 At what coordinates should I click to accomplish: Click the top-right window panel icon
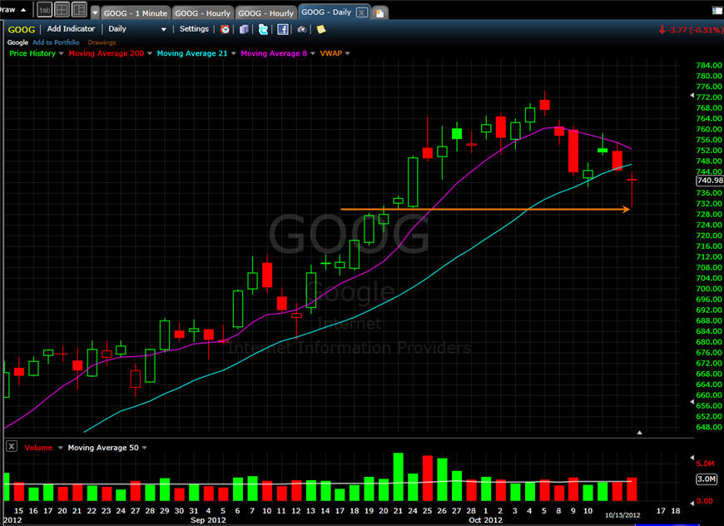(717, 10)
